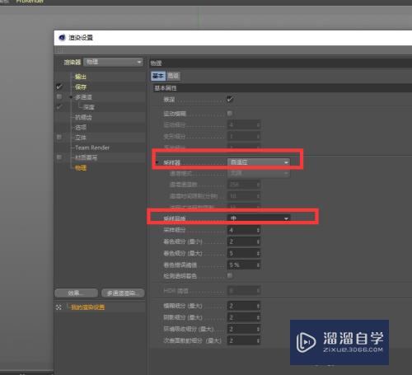Toggle the 景深 checkbox
The height and width of the screenshot is (375, 412).
click(230, 99)
